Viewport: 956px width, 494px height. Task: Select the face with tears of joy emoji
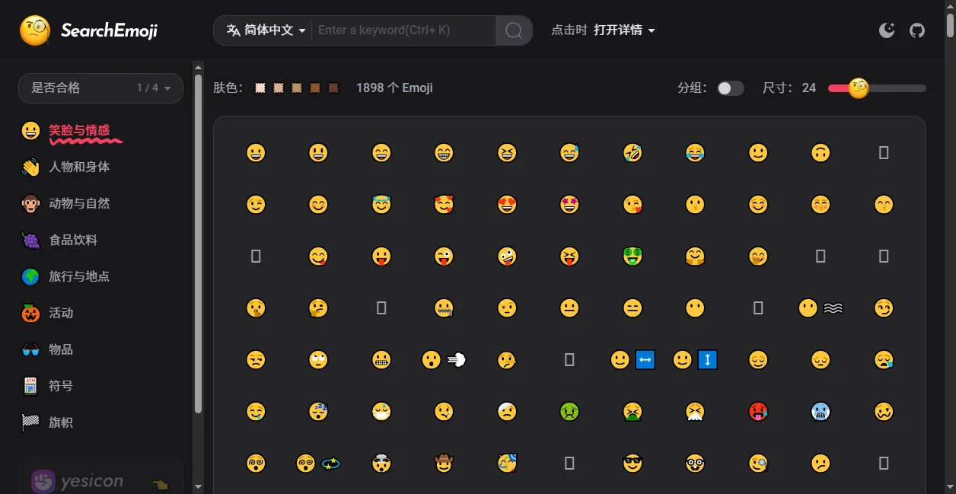point(694,153)
